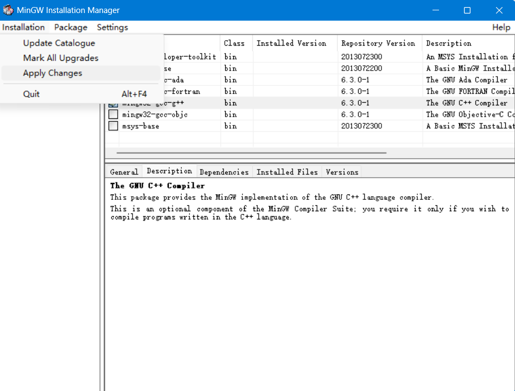The height and width of the screenshot is (391, 515).
Task: Open the Installation menu
Action: point(23,27)
